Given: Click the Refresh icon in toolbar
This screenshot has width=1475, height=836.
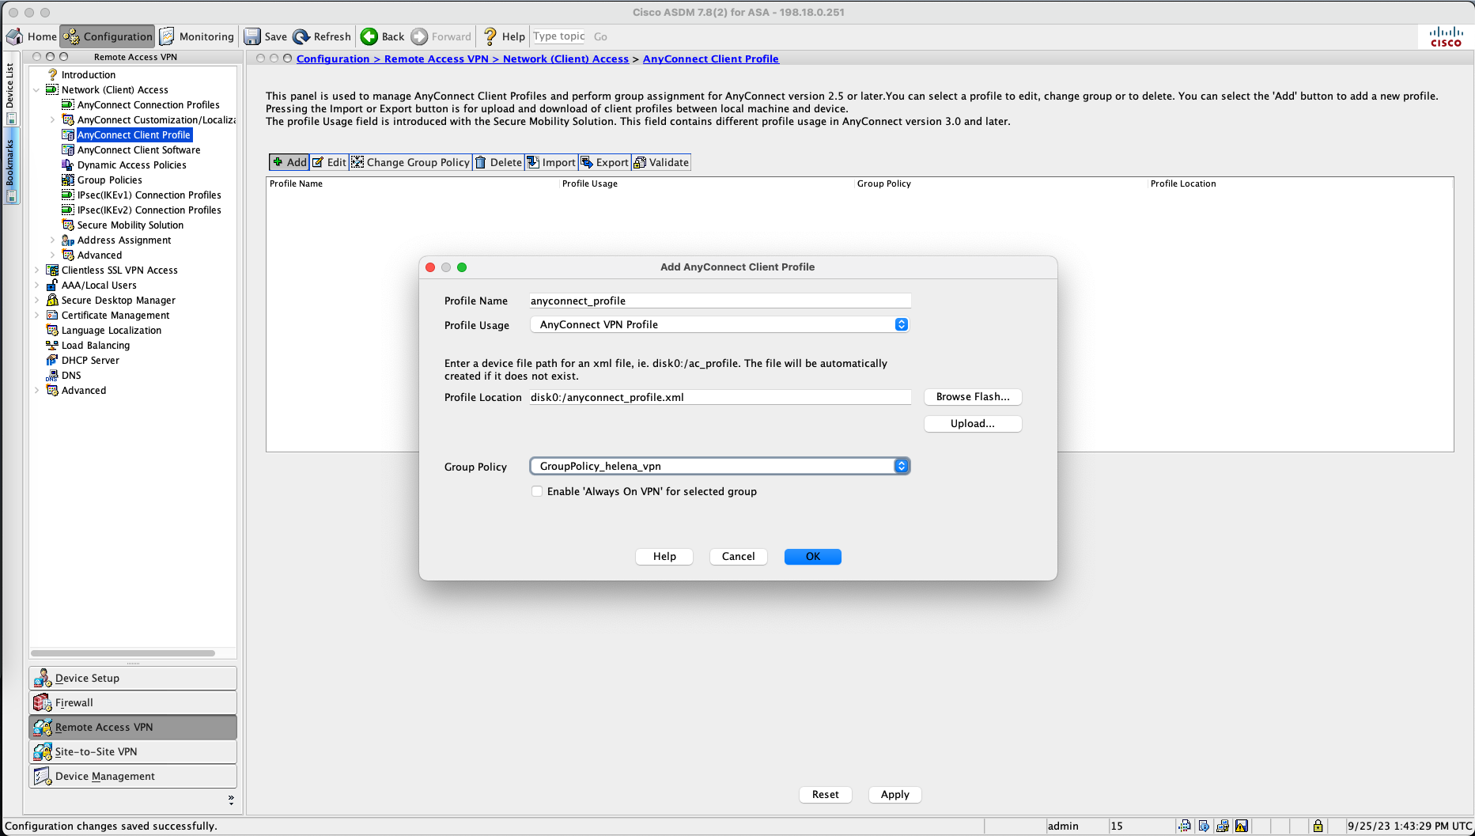Looking at the screenshot, I should coord(301,36).
